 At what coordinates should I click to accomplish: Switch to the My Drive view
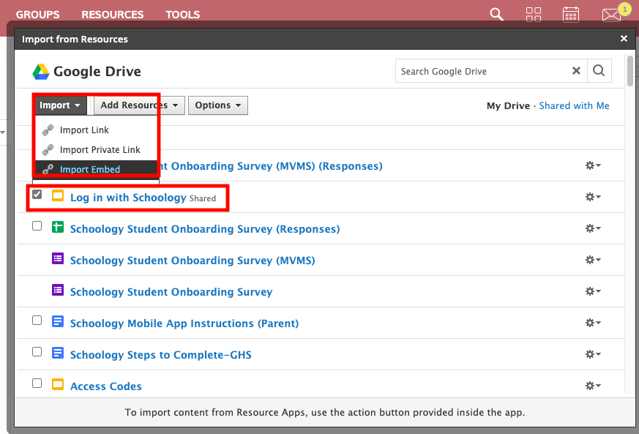tap(508, 106)
